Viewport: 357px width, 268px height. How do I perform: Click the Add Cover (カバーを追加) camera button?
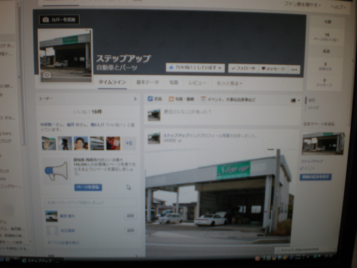(59, 20)
